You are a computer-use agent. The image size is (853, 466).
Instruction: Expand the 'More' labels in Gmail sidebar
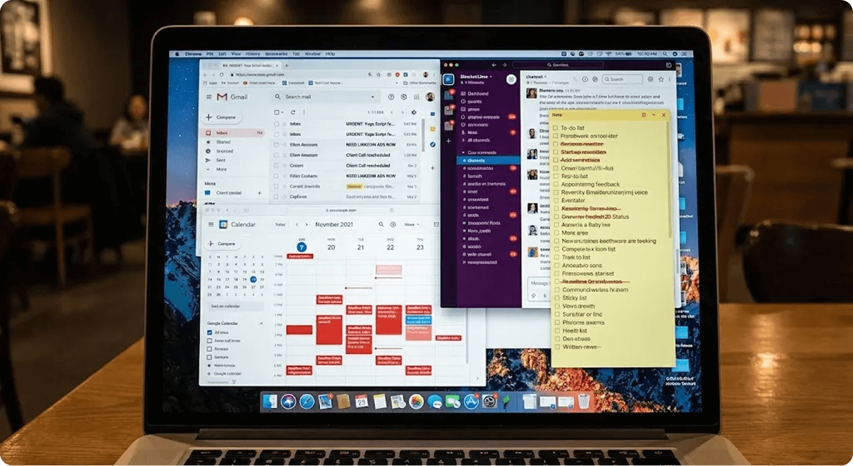click(221, 169)
